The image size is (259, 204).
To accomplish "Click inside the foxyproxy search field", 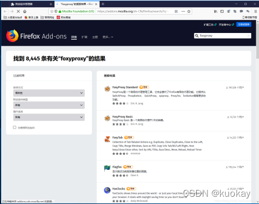I will click(x=223, y=36).
